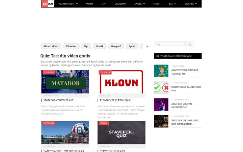Open the Dyr menu item

[104, 4]
